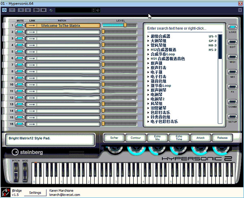Mute channel 16

pyautogui.click(x=20, y=124)
